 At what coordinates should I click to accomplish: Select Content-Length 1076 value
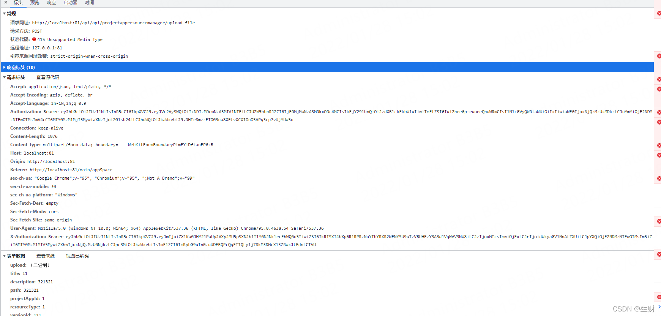coord(52,137)
